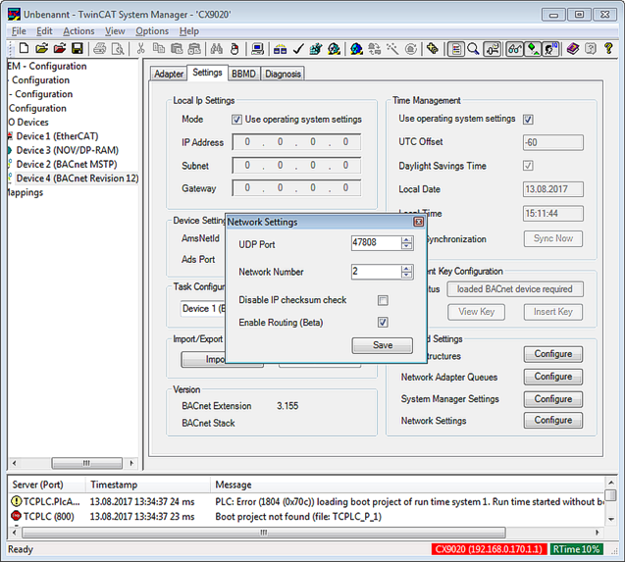Click the computer choose-target-system icon
This screenshot has width=625, height=562.
[257, 49]
